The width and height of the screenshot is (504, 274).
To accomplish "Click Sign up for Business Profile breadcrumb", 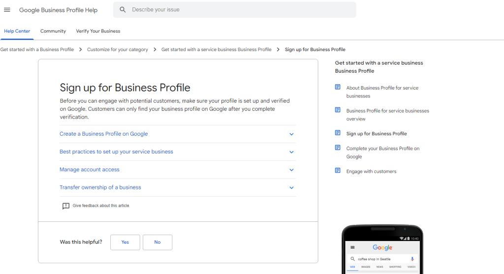I will pyautogui.click(x=315, y=50).
